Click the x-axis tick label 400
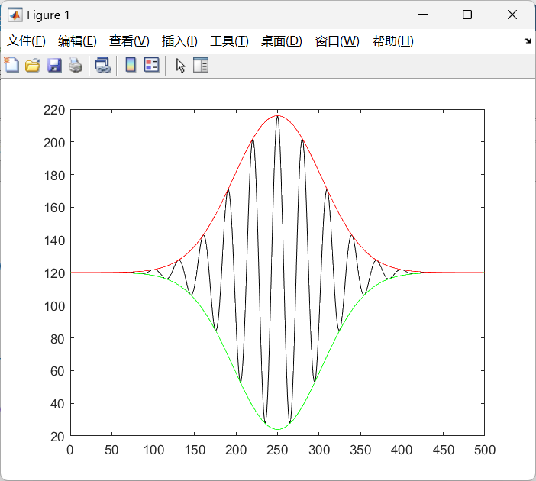The height and width of the screenshot is (481, 536). tap(402, 450)
